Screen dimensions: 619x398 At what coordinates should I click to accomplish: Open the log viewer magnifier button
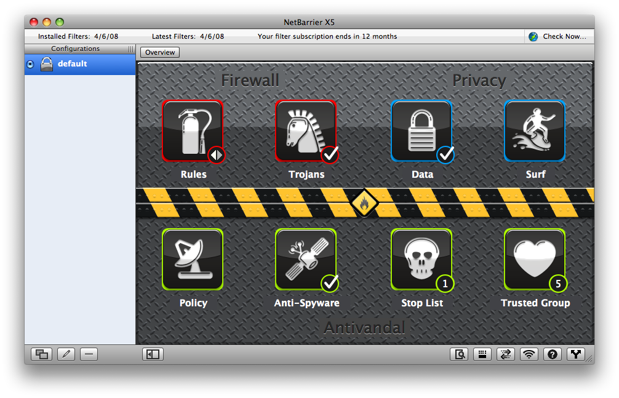tap(459, 354)
